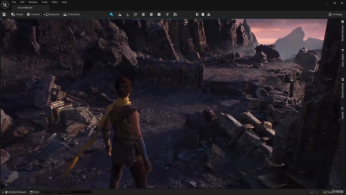Open the File menu
346x195 pixels.
pos(14,2)
